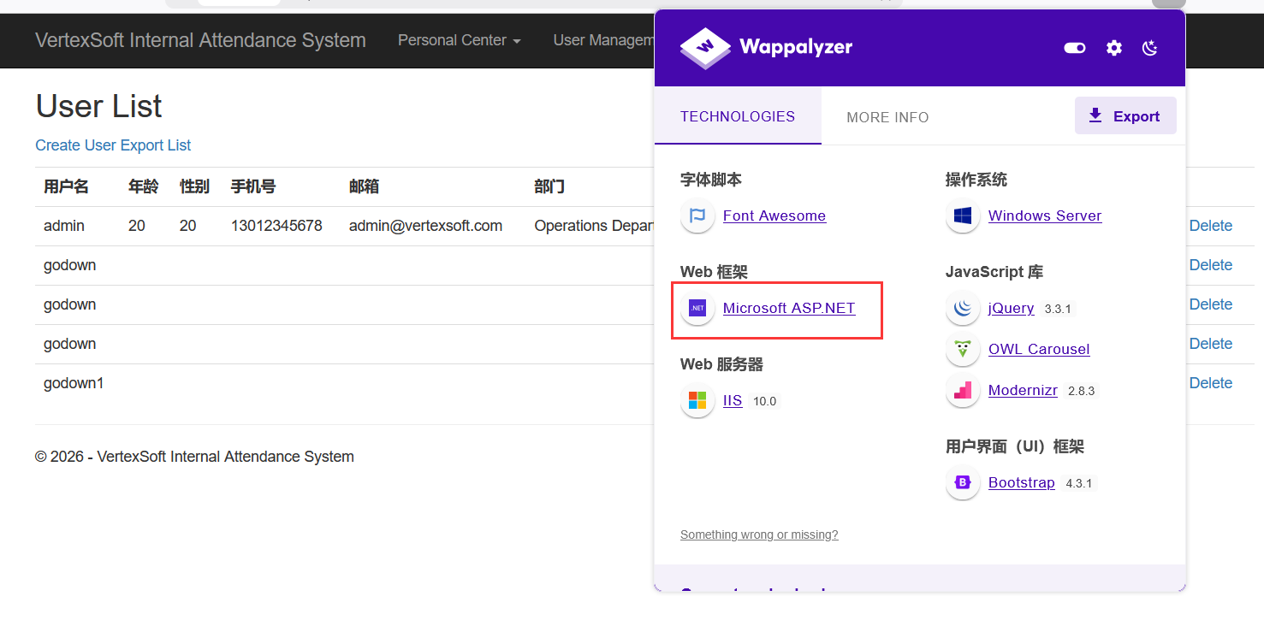Expand the Personal Center dropdown

(x=459, y=40)
